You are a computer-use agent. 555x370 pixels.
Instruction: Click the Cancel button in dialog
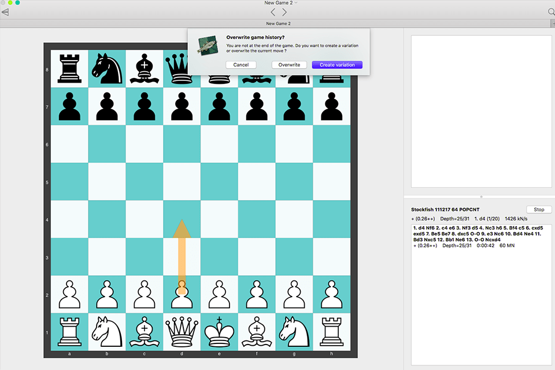click(240, 65)
